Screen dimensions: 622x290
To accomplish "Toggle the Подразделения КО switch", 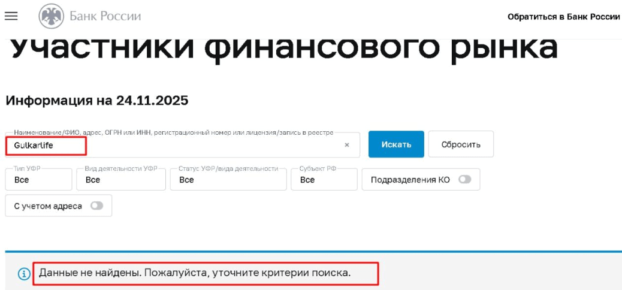I will click(464, 180).
